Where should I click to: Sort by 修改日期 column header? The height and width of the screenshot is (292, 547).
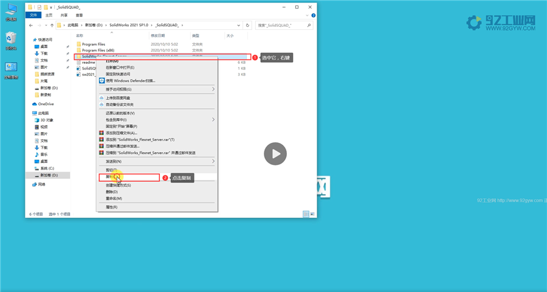(x=157, y=36)
